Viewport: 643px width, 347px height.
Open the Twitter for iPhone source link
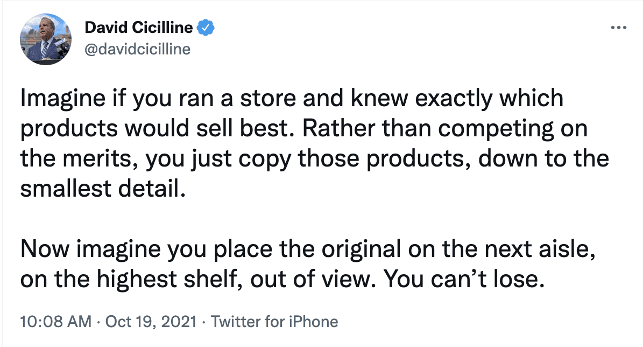[274, 322]
